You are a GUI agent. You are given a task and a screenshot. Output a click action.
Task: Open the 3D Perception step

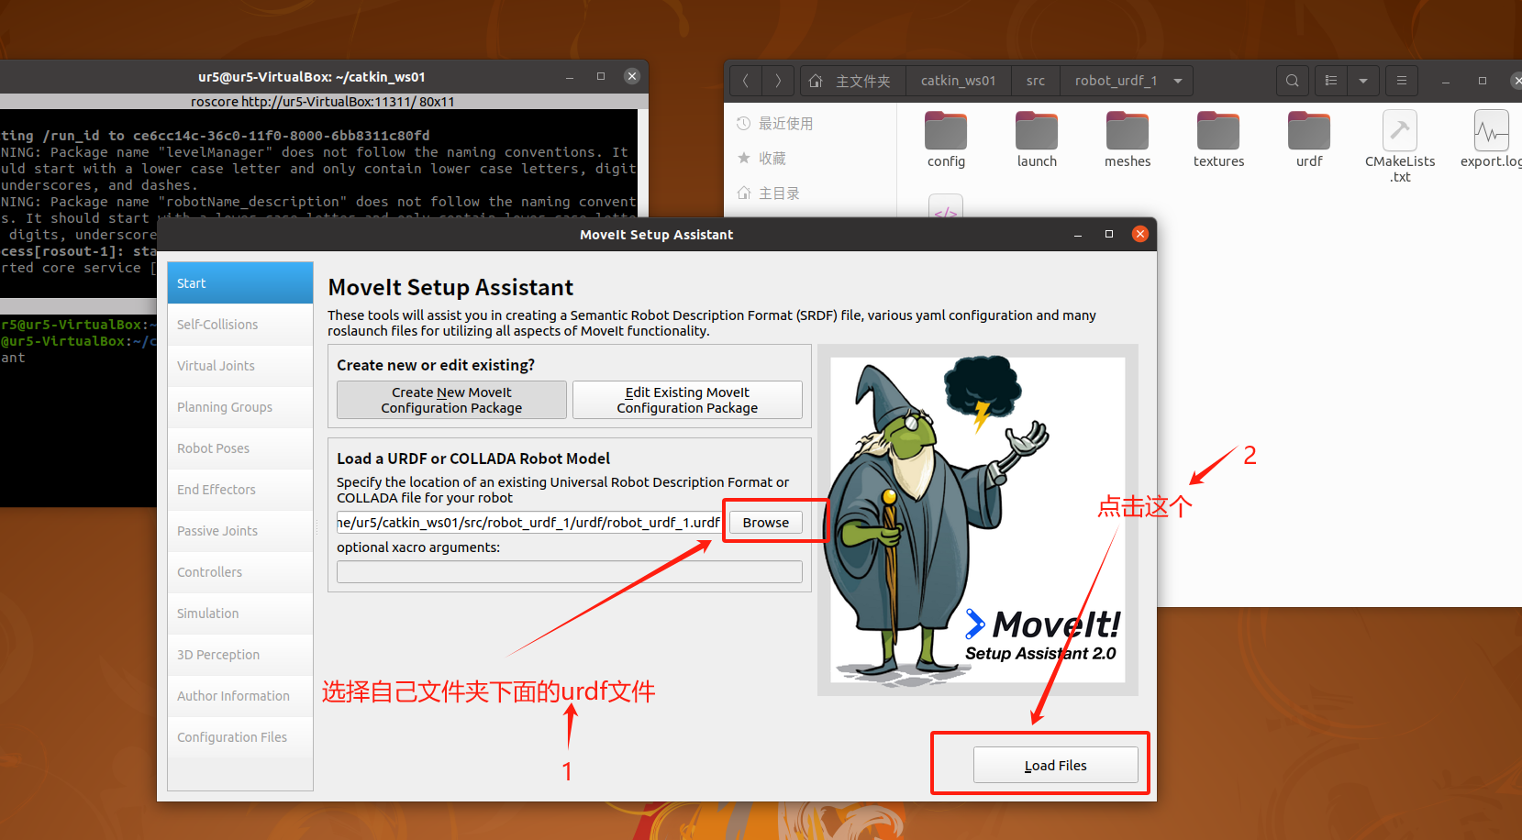click(240, 654)
